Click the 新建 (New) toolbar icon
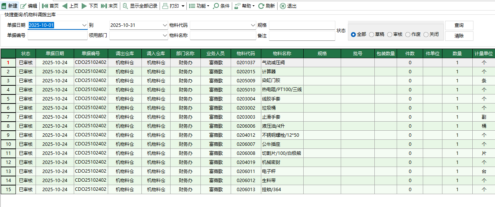 pos(4,6)
